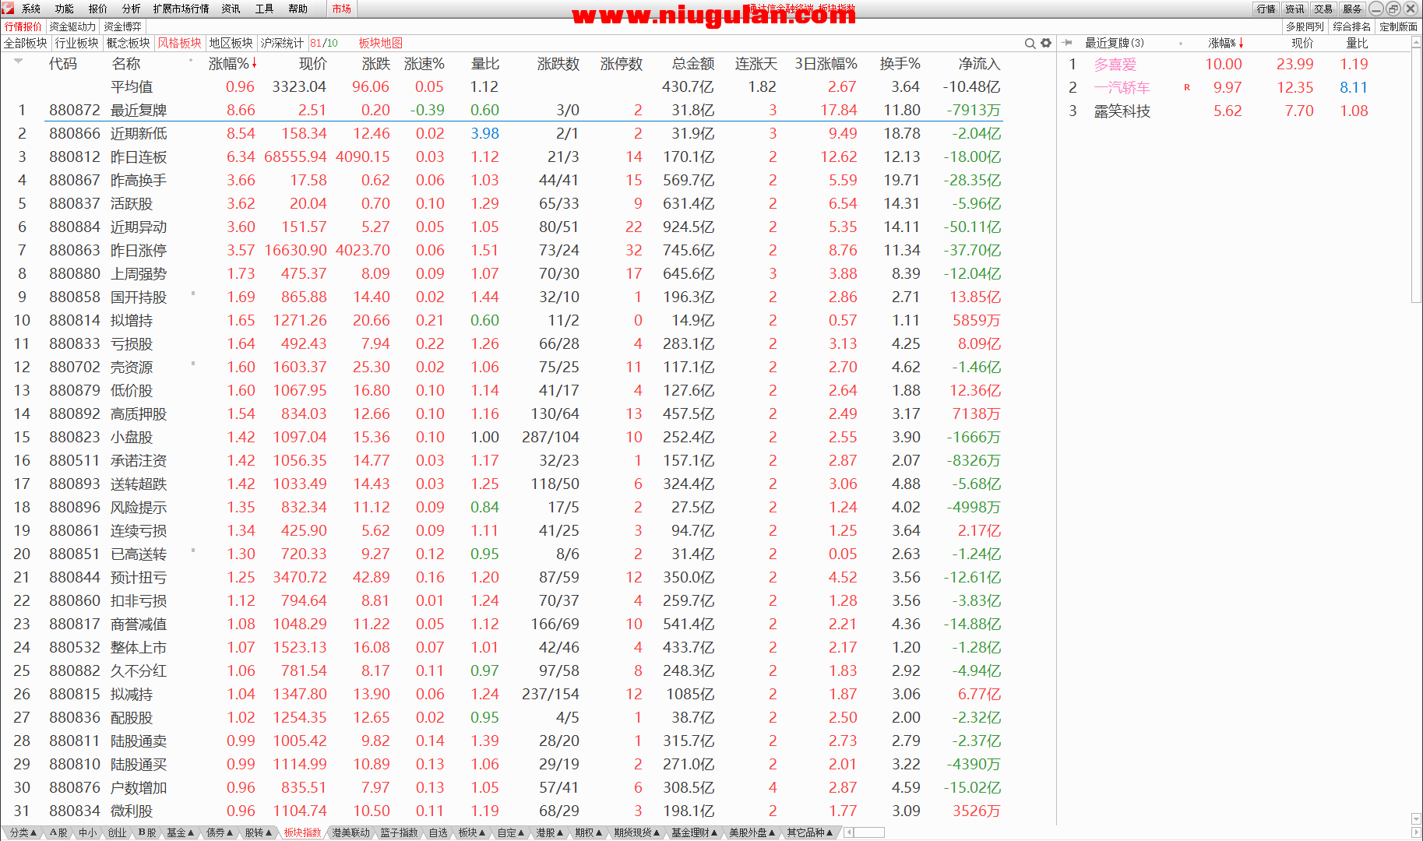Image resolution: width=1423 pixels, height=841 pixels.
Task: Click the pin icon beside 最近复牌(3)
Action: tap(1068, 43)
